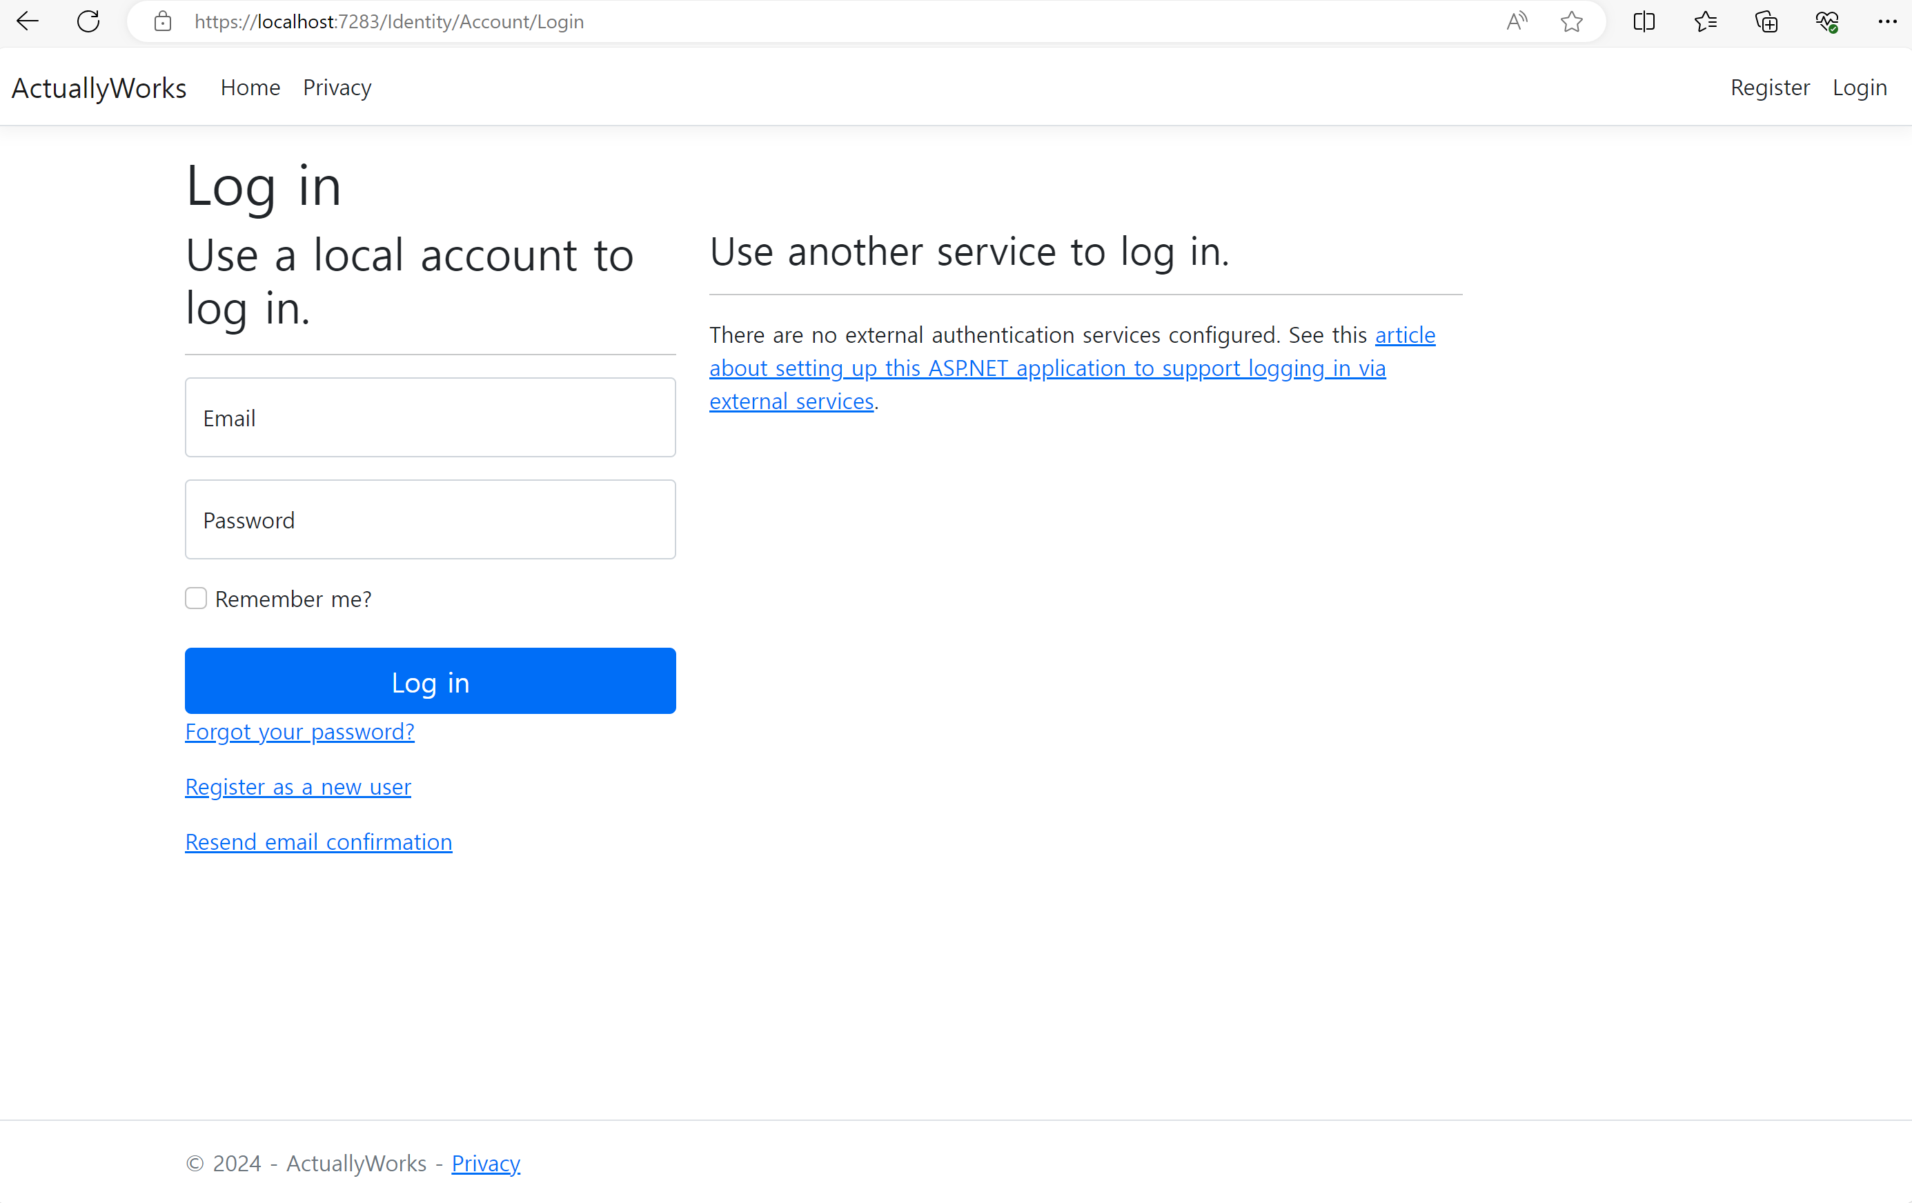Click into the Password field
Viewport: 1912px width, 1203px height.
pyautogui.click(x=431, y=520)
